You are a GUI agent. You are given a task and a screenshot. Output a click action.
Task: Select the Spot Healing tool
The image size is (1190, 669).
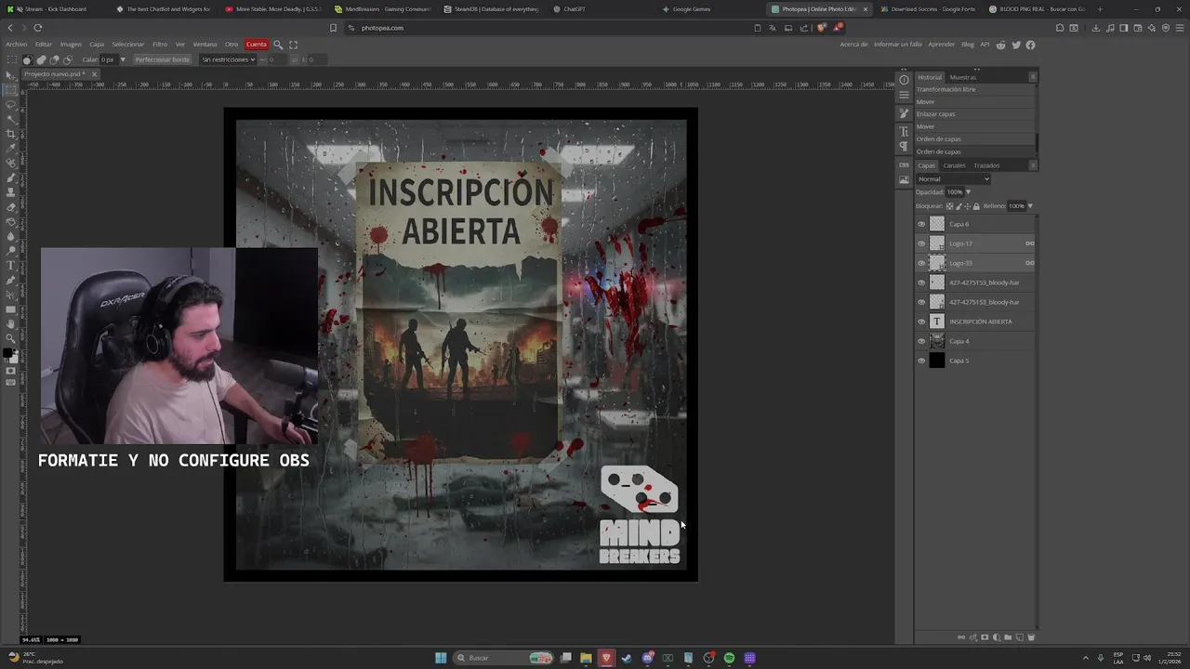11,163
